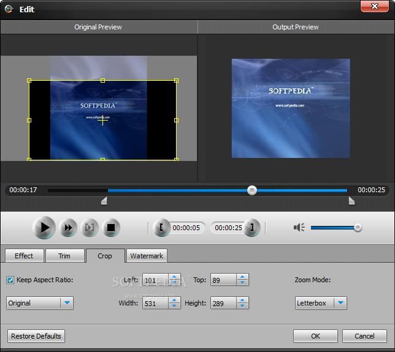Click the fast forward button
The image size is (395, 352).
(68, 228)
